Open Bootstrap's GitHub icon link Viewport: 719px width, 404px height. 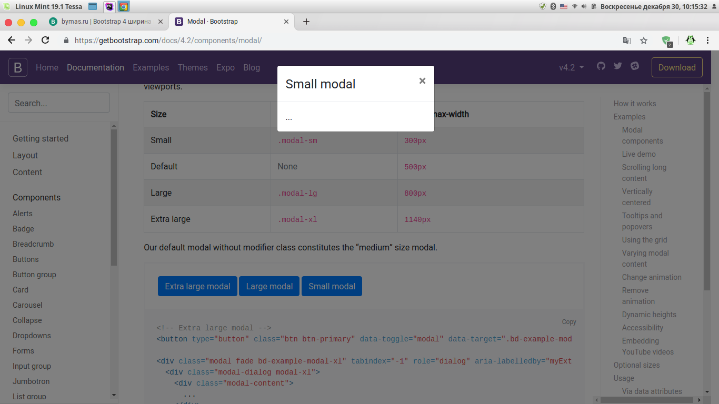pos(601,66)
